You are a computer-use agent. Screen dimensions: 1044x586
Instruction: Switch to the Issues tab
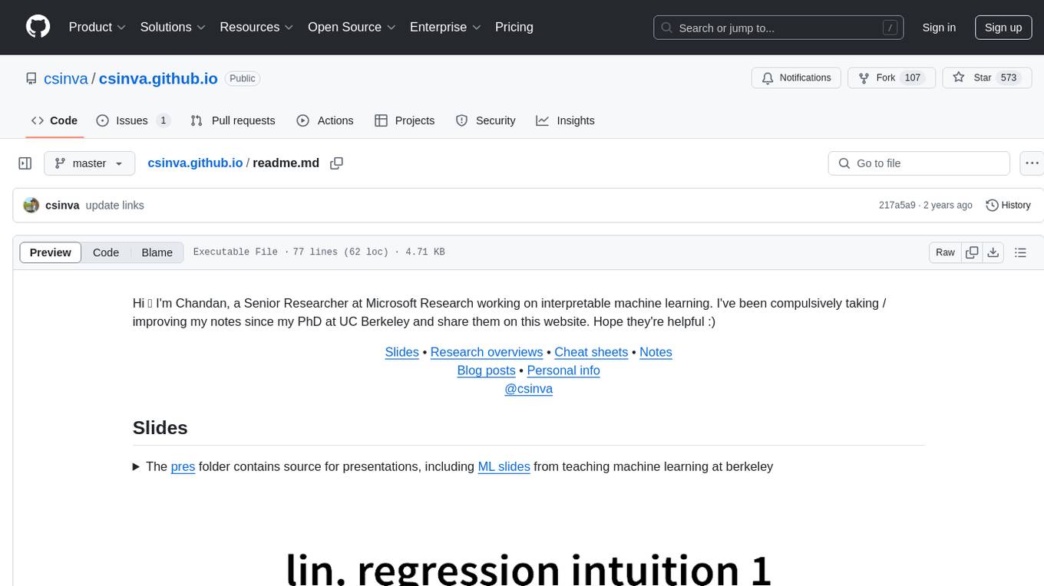point(133,120)
